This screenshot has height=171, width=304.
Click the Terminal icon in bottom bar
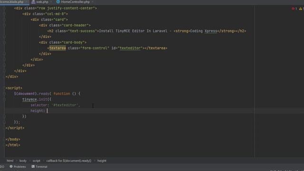click(33, 167)
